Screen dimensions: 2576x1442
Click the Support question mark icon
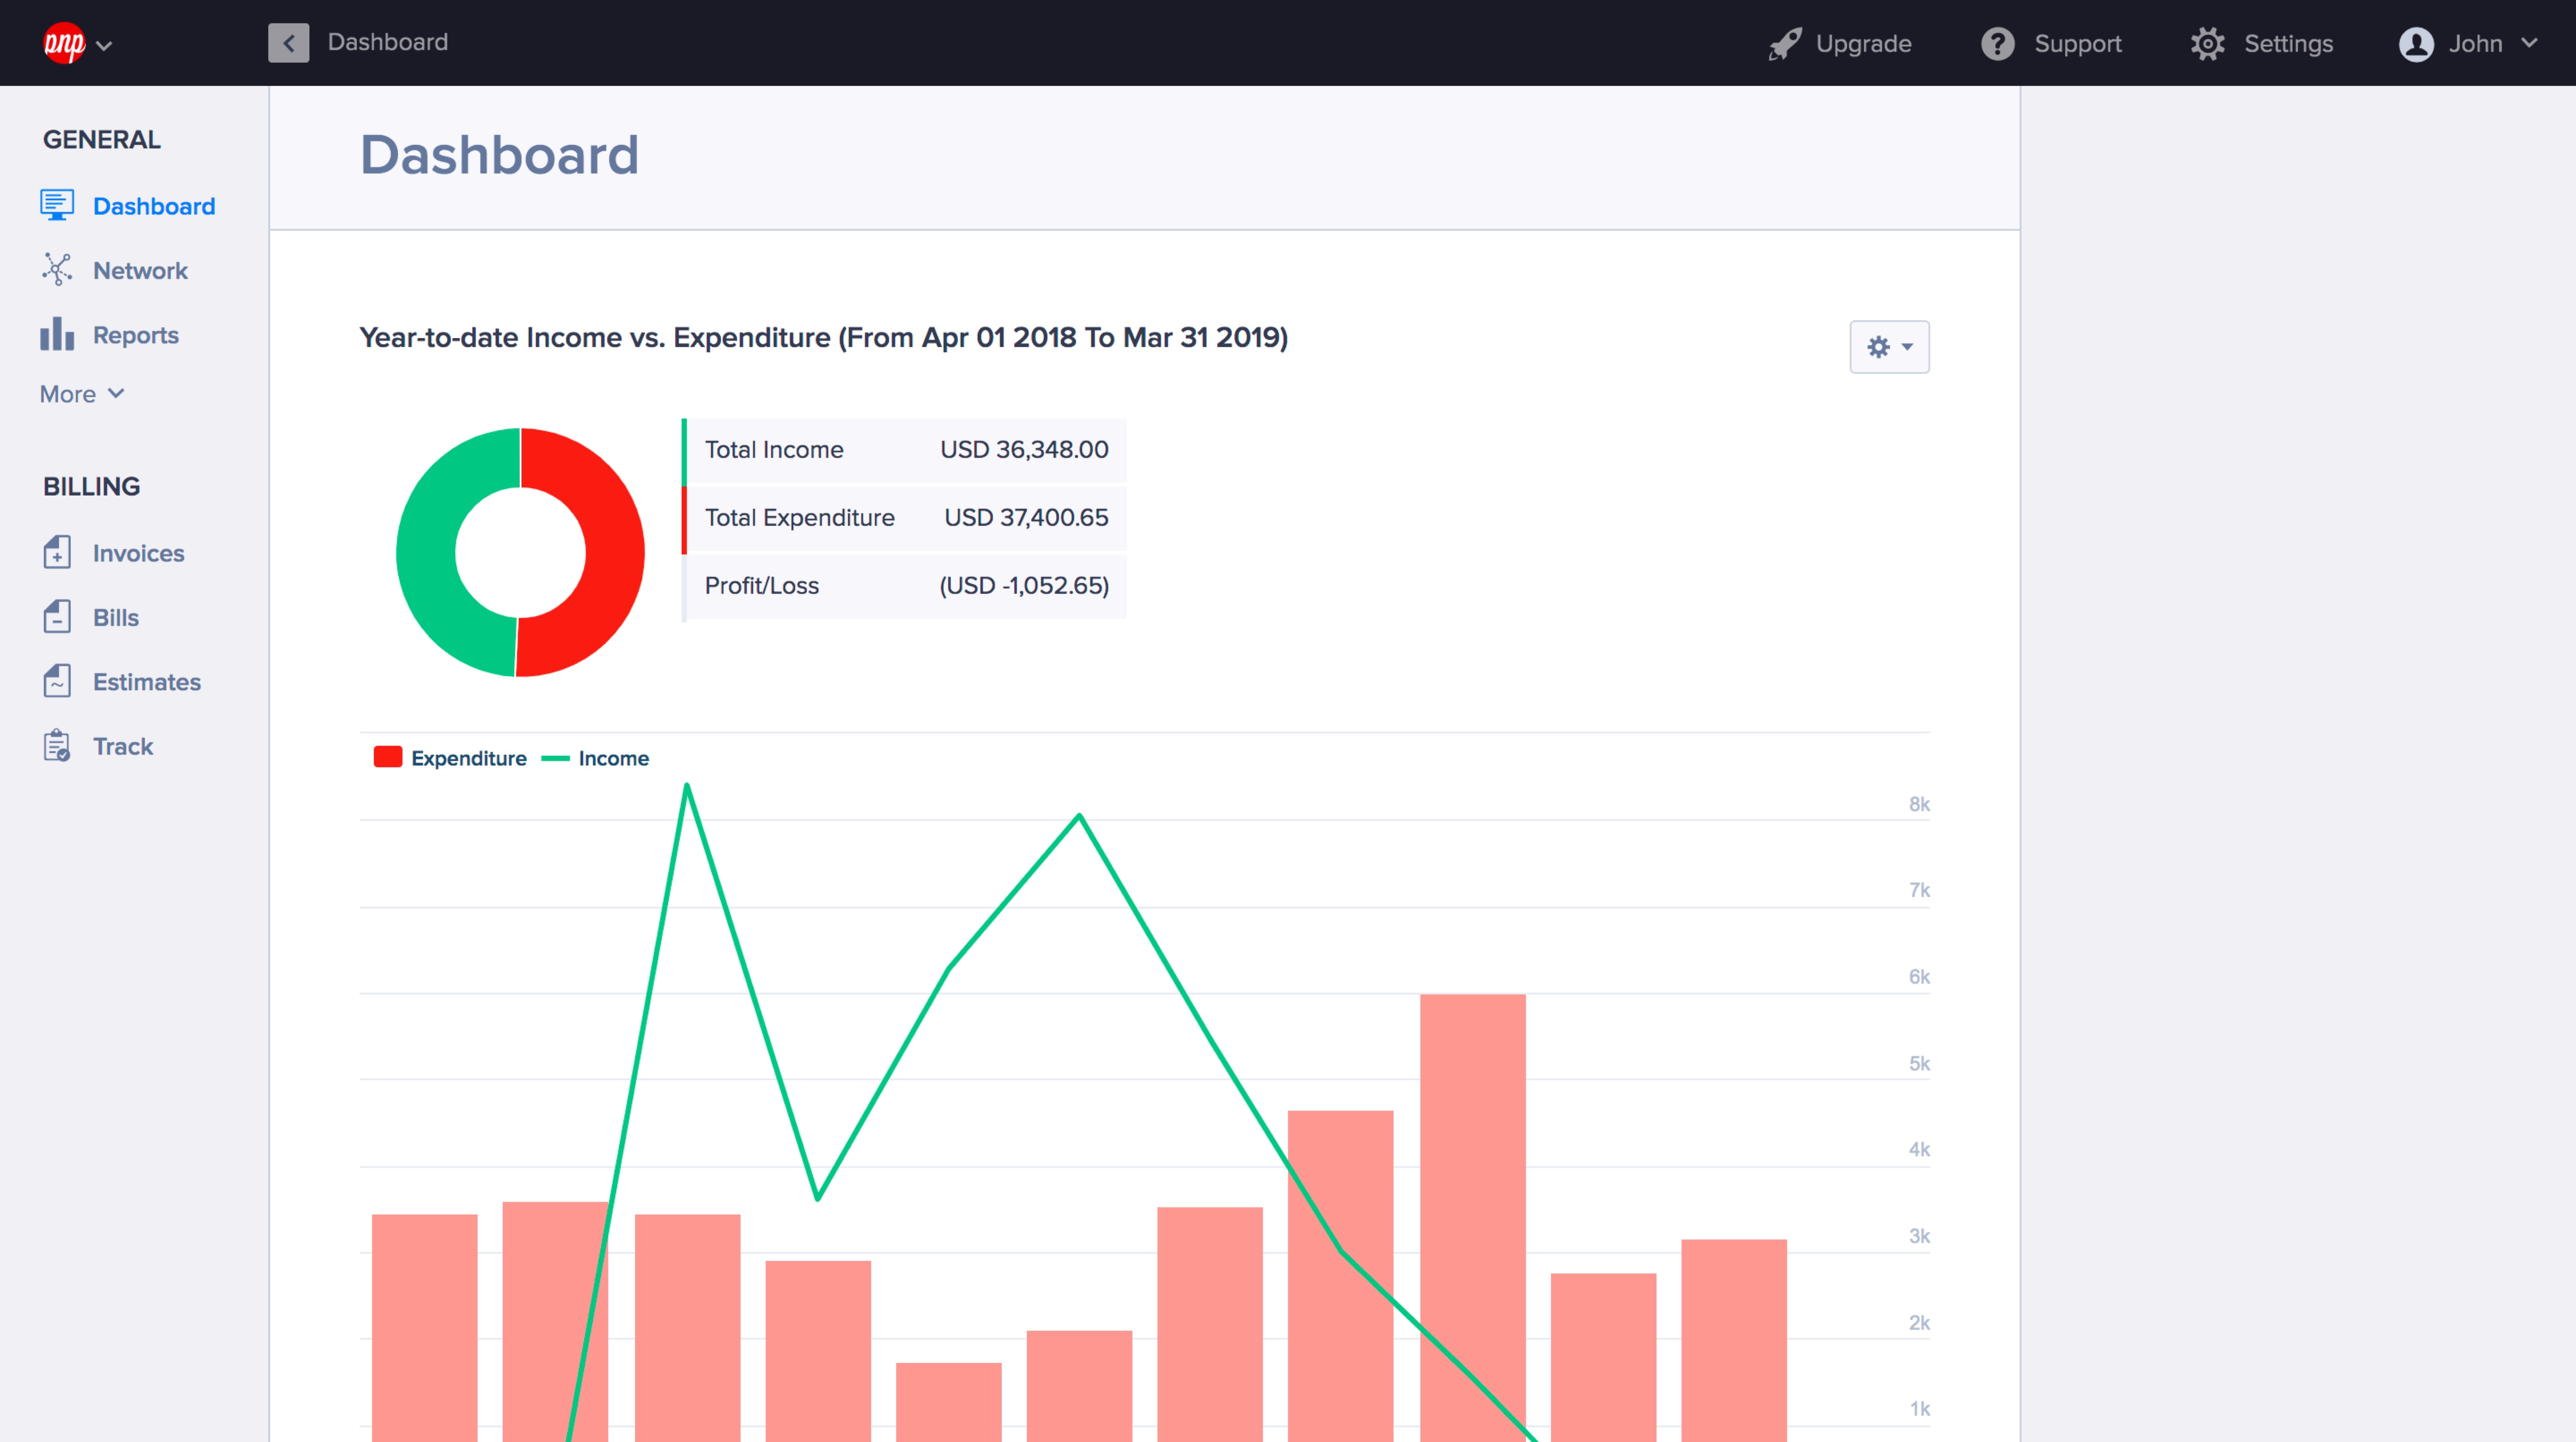1998,44
